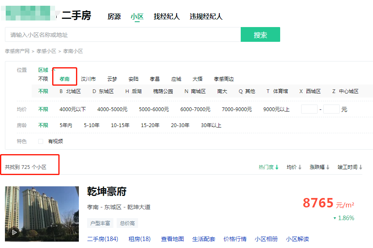This screenshot has height=248, width=373.
Task: Select 5-10年 building age filter
Action: [92, 125]
